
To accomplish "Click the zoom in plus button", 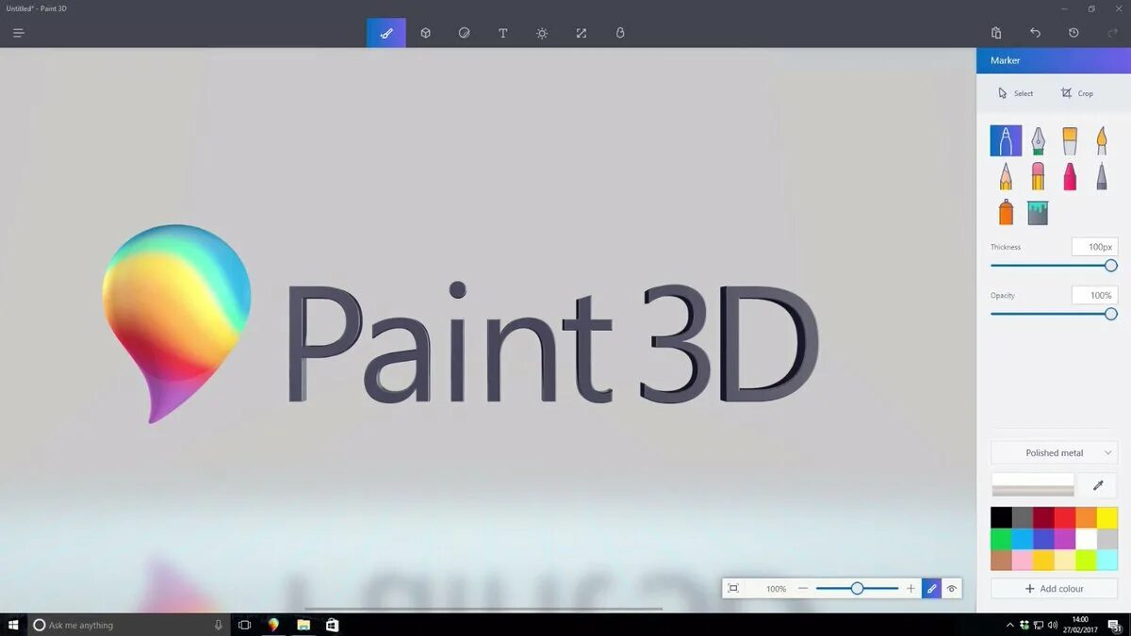I will [x=910, y=589].
